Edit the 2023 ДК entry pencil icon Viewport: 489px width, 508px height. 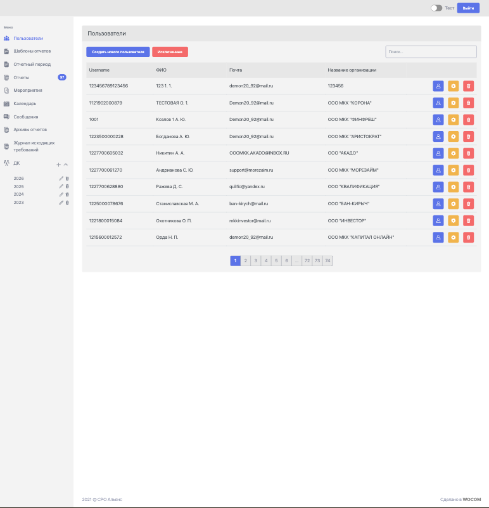61,203
